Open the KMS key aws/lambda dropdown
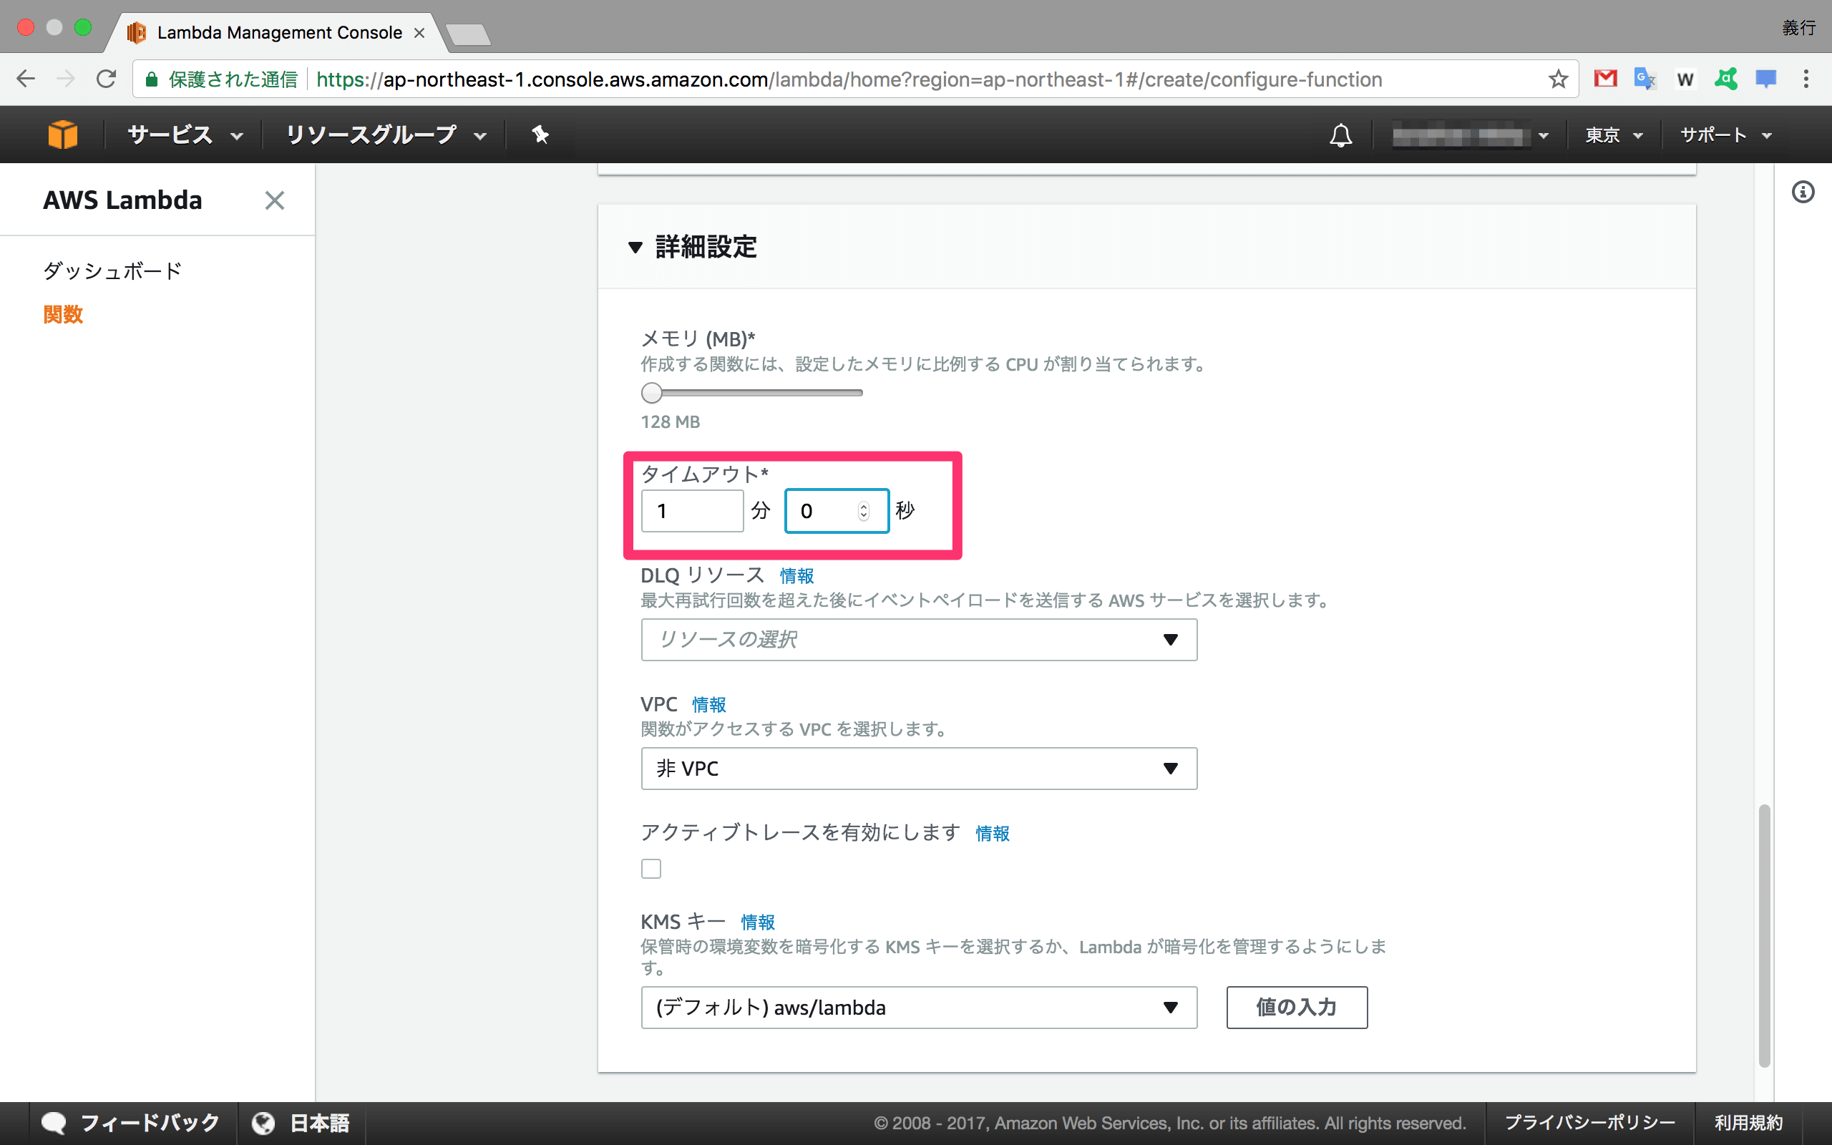The height and width of the screenshot is (1145, 1832). tap(918, 1007)
